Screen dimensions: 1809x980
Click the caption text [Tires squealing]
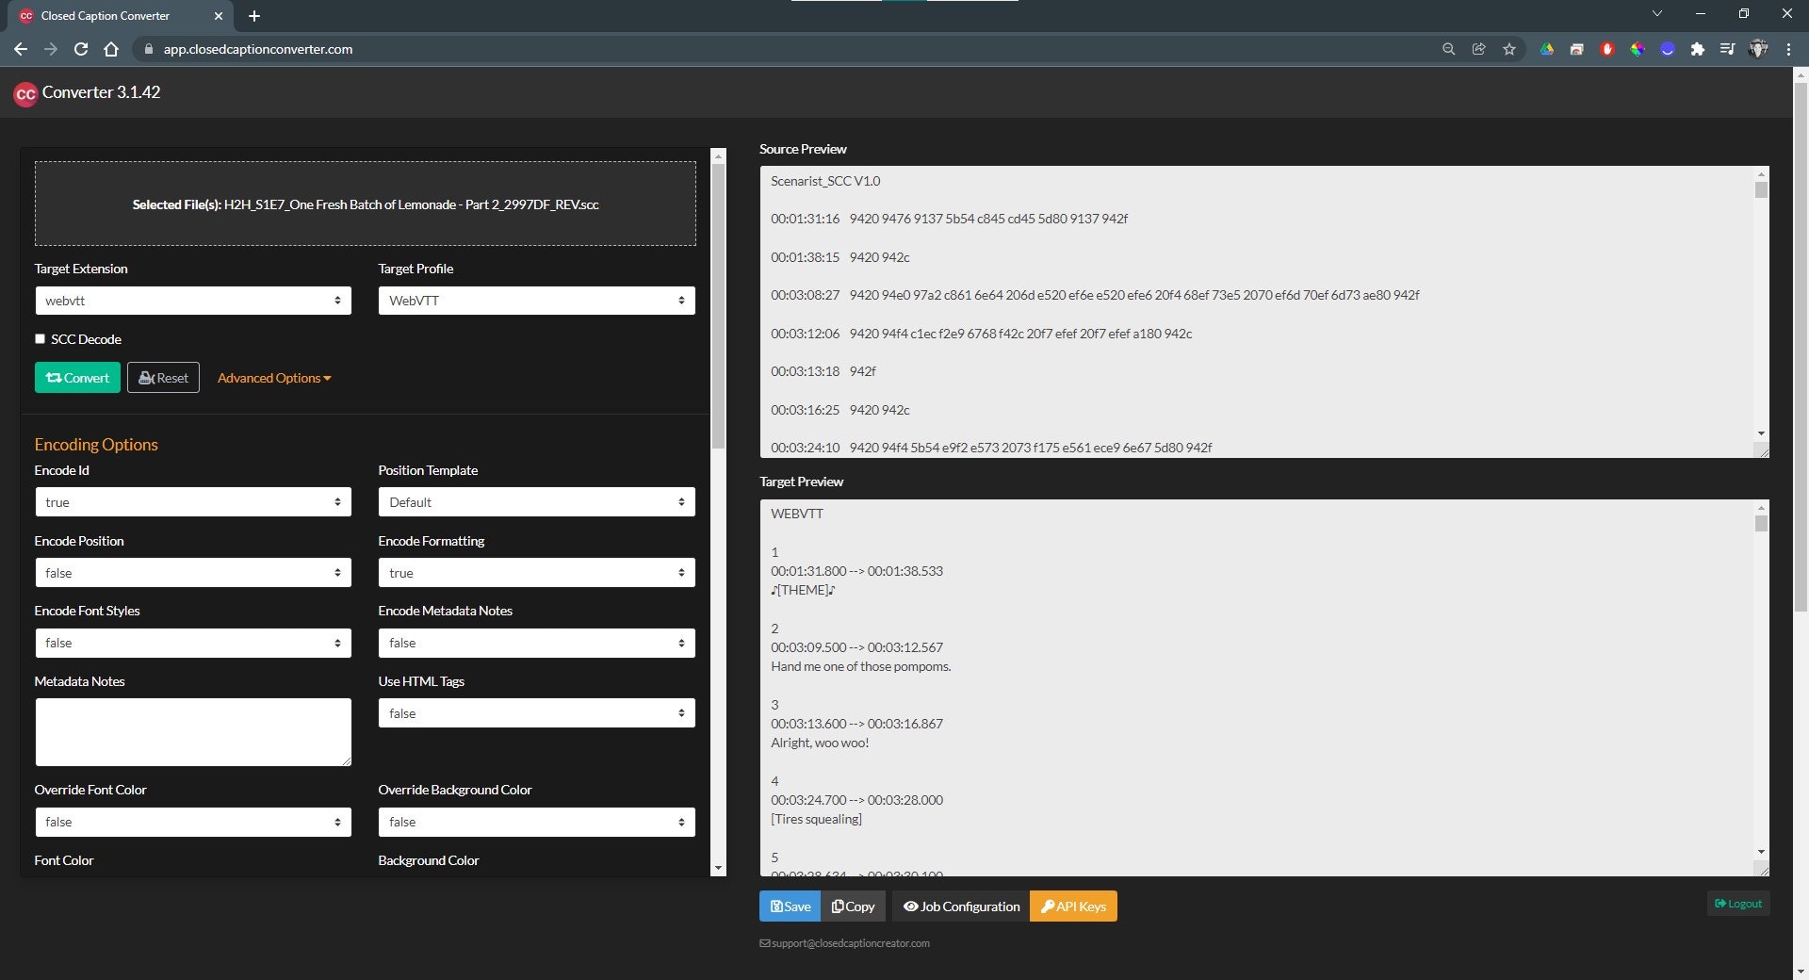816,819
